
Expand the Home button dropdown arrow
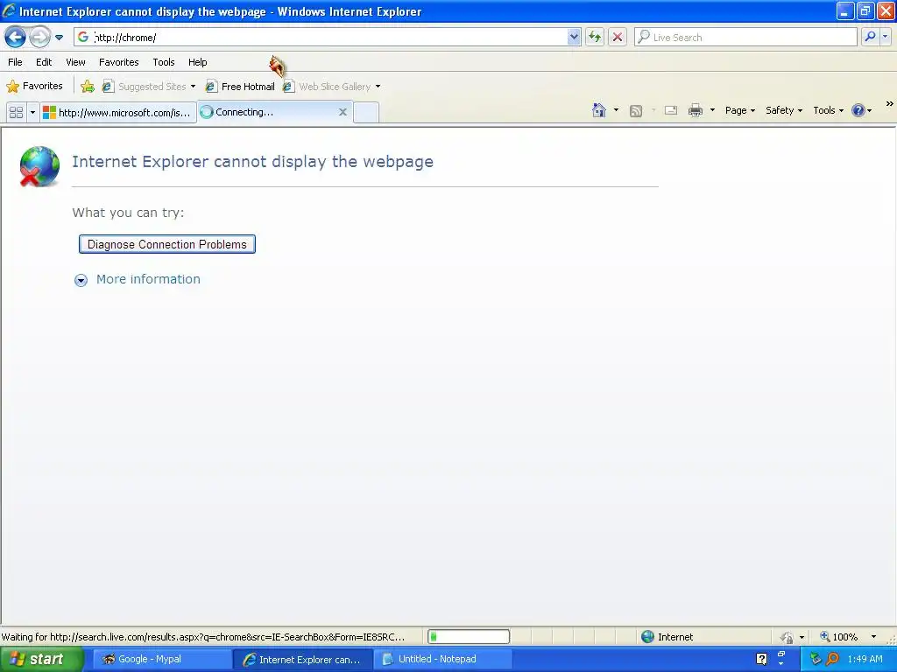pyautogui.click(x=616, y=110)
